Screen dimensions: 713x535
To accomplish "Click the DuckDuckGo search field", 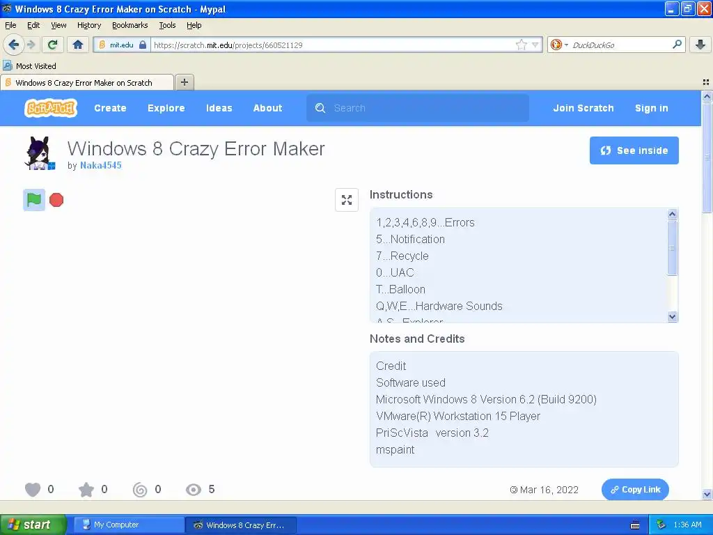I will tap(619, 45).
